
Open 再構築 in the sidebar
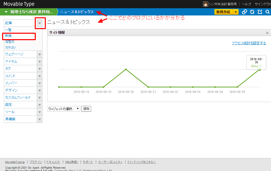pos(10,119)
